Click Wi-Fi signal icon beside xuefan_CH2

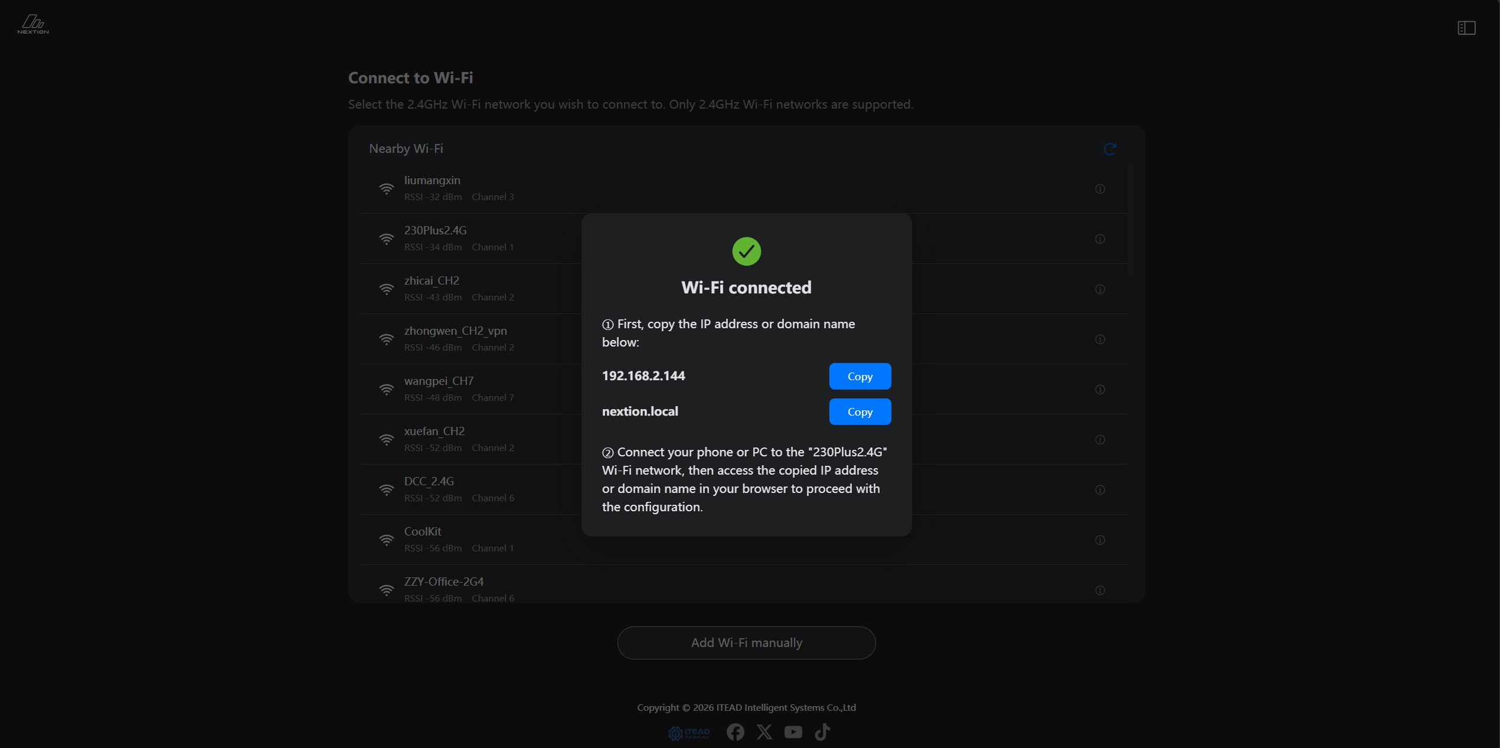coord(386,440)
